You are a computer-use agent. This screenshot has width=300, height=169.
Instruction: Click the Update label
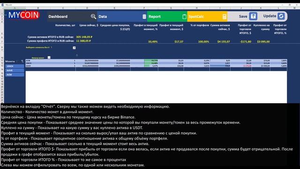(x=270, y=16)
